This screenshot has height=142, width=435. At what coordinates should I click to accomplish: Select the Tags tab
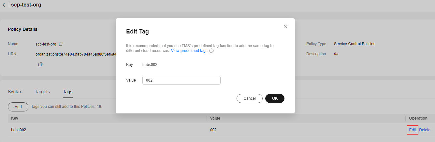pyautogui.click(x=67, y=92)
